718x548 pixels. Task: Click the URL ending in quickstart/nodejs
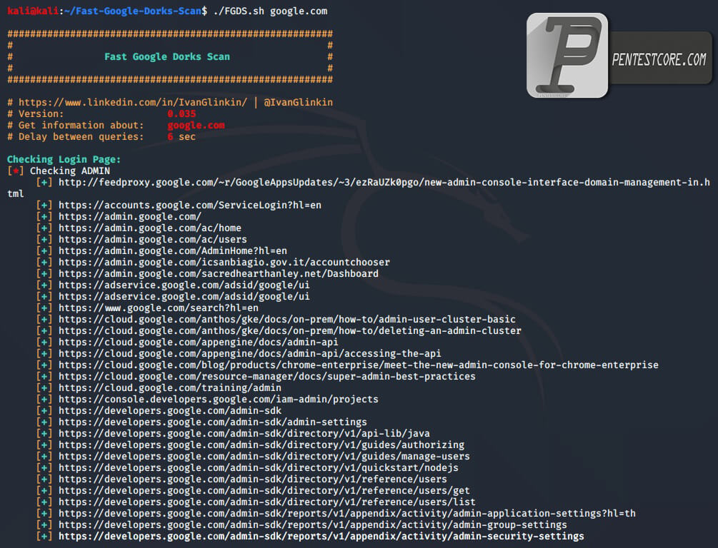point(259,468)
